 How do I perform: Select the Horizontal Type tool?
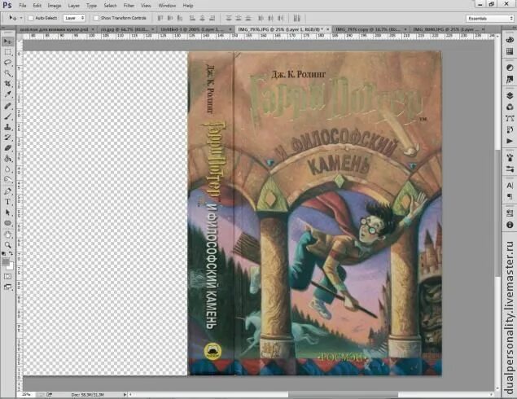(x=7, y=202)
